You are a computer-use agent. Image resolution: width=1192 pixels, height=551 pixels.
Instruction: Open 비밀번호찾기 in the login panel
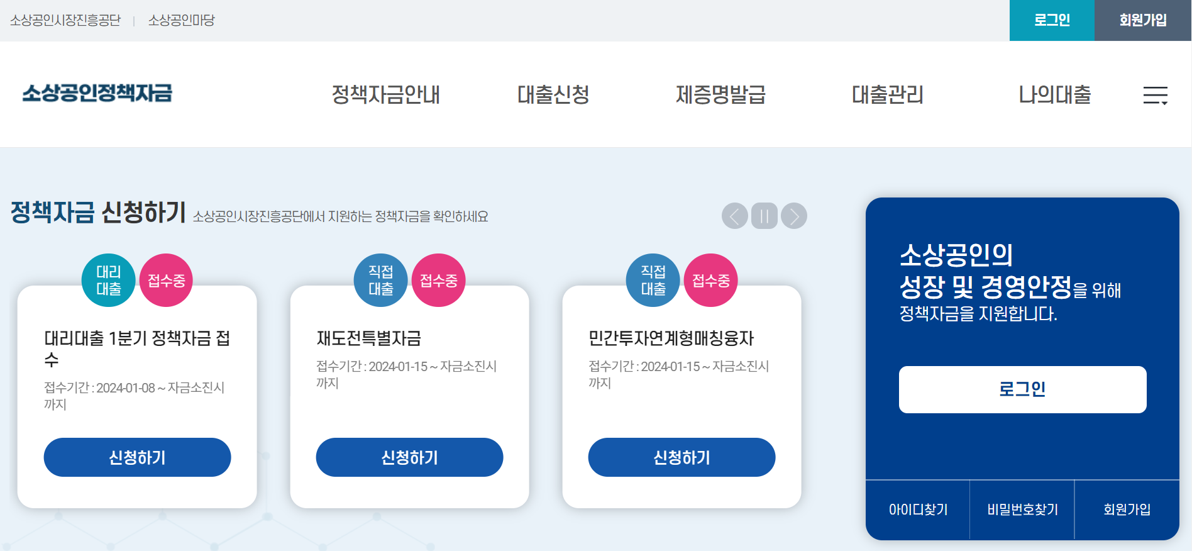[x=1022, y=509]
